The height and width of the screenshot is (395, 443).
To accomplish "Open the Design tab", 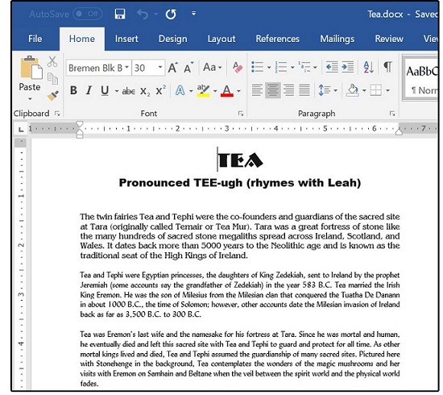I will coord(172,39).
